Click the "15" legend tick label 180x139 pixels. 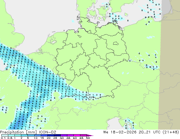(42, 138)
